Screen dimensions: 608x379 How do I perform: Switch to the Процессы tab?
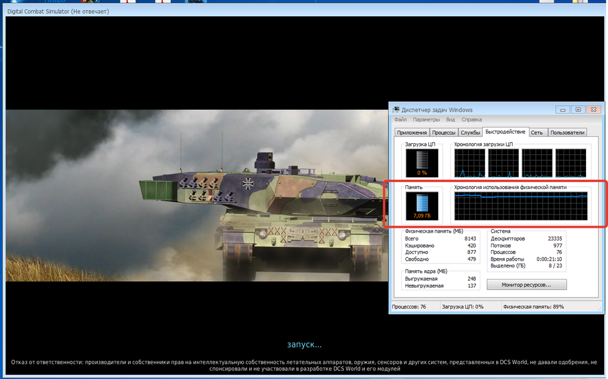click(x=444, y=132)
